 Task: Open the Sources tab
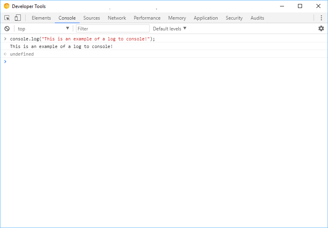tap(92, 18)
